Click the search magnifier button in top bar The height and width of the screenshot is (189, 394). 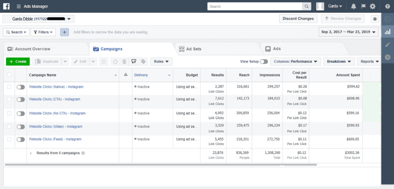(306, 7)
